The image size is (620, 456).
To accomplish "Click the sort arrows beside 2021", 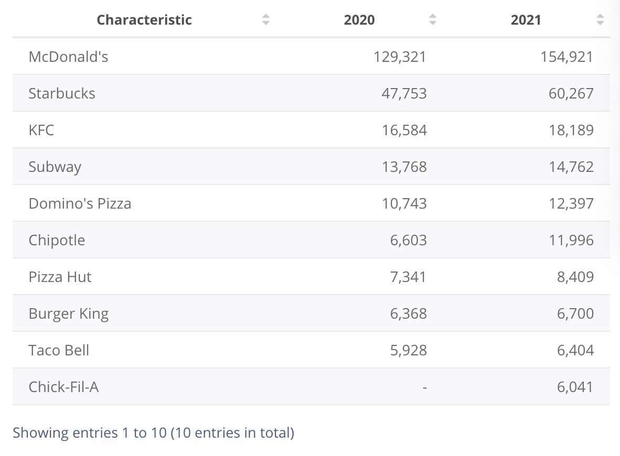I will (x=600, y=20).
